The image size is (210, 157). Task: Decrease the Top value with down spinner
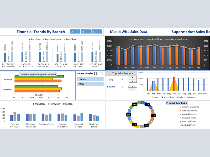click(x=133, y=81)
